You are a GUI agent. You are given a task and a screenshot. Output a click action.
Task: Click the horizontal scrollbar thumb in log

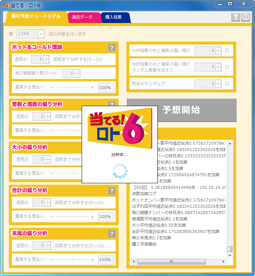click(171, 262)
